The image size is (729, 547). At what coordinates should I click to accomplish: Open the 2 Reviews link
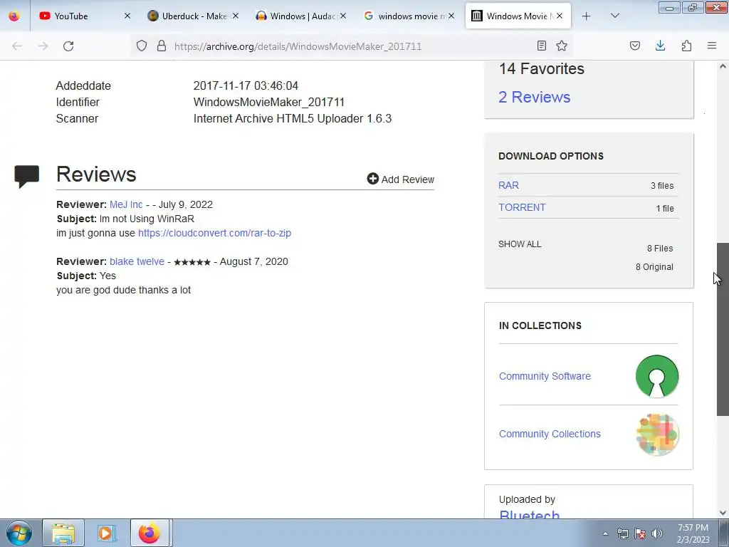coord(534,97)
